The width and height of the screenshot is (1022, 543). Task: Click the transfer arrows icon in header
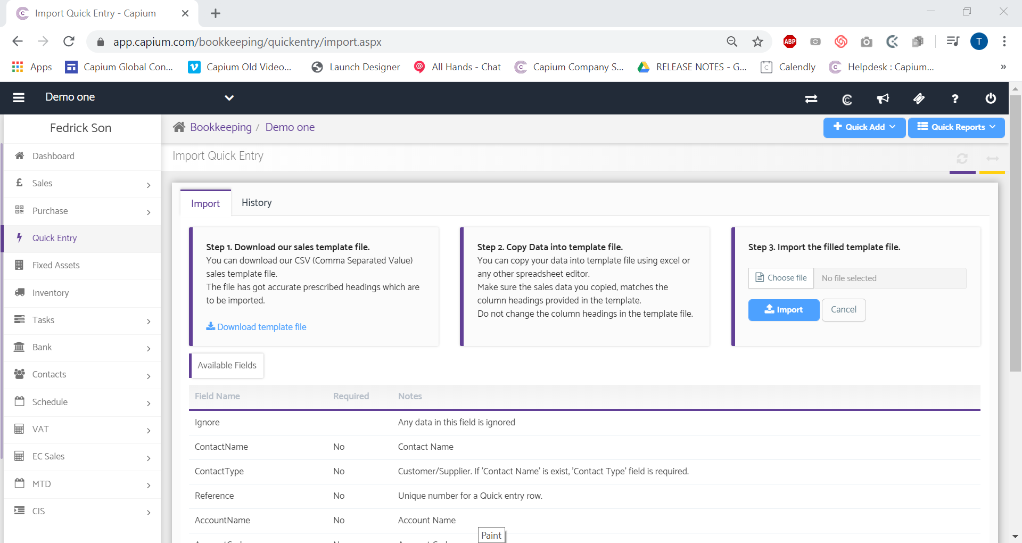click(811, 98)
